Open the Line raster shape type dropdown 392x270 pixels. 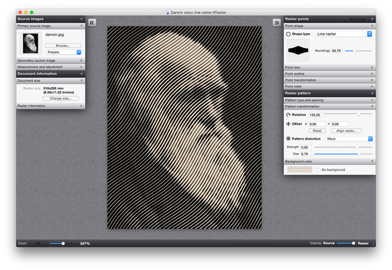(343, 34)
